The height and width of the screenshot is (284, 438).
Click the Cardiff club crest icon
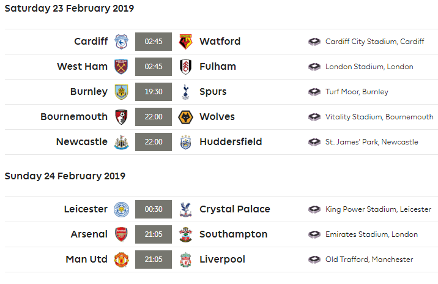121,42
